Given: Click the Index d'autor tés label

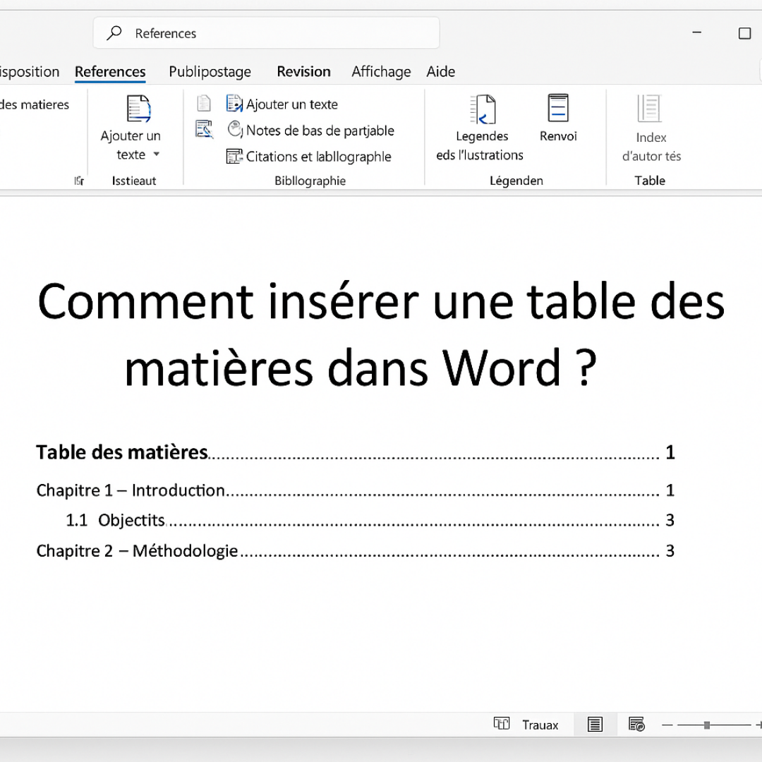Looking at the screenshot, I should point(651,147).
